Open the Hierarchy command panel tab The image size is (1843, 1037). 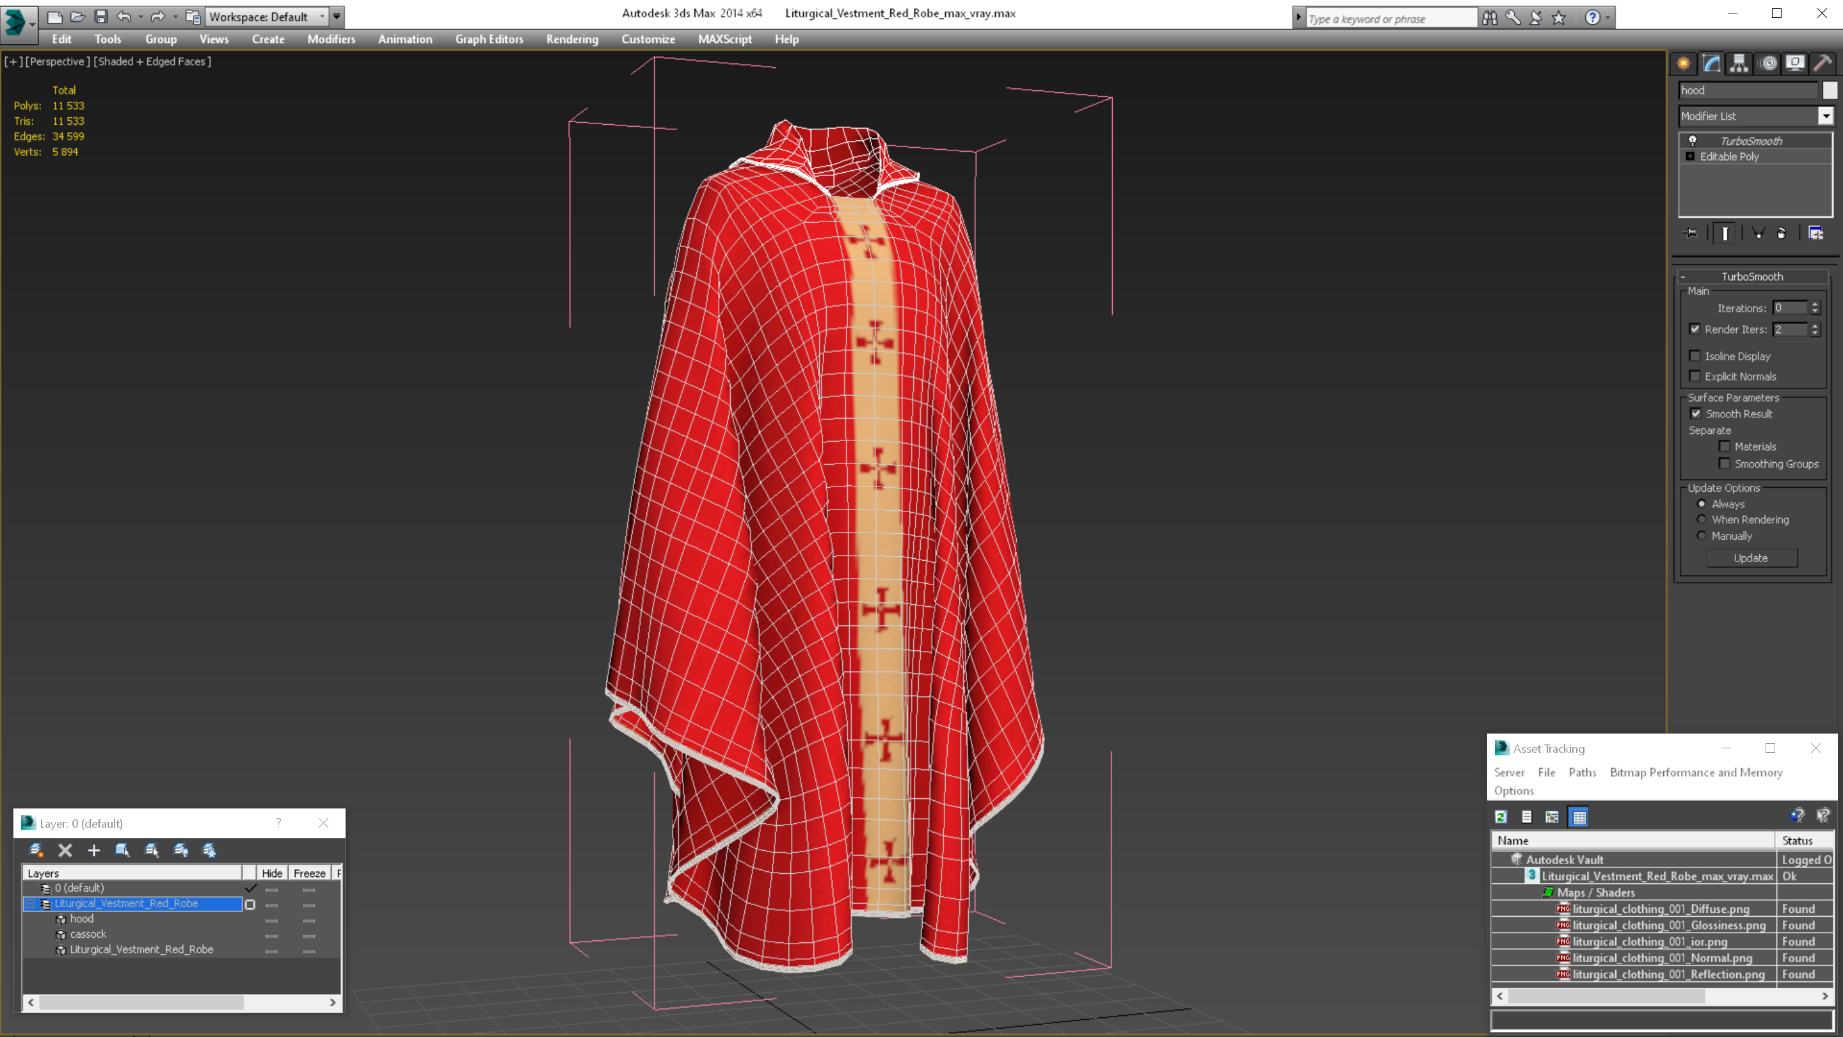tap(1739, 63)
